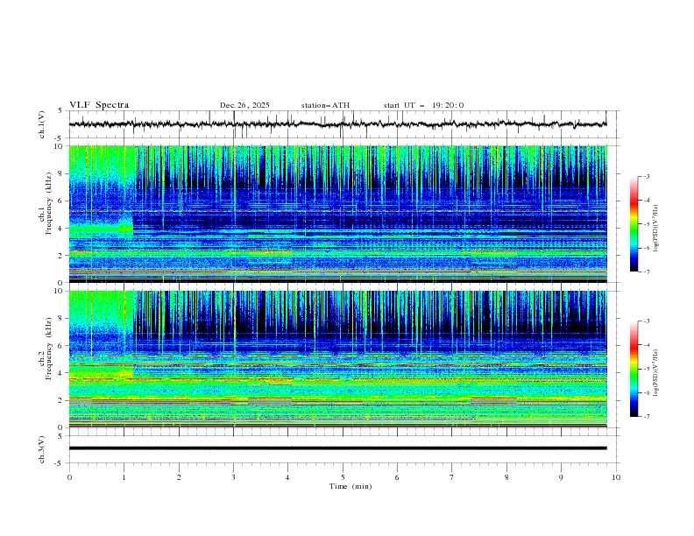Image resolution: width=694 pixels, height=536 pixels.
Task: Click the ch.1 'Frequency (kHz)' axis label
Action: pos(49,201)
